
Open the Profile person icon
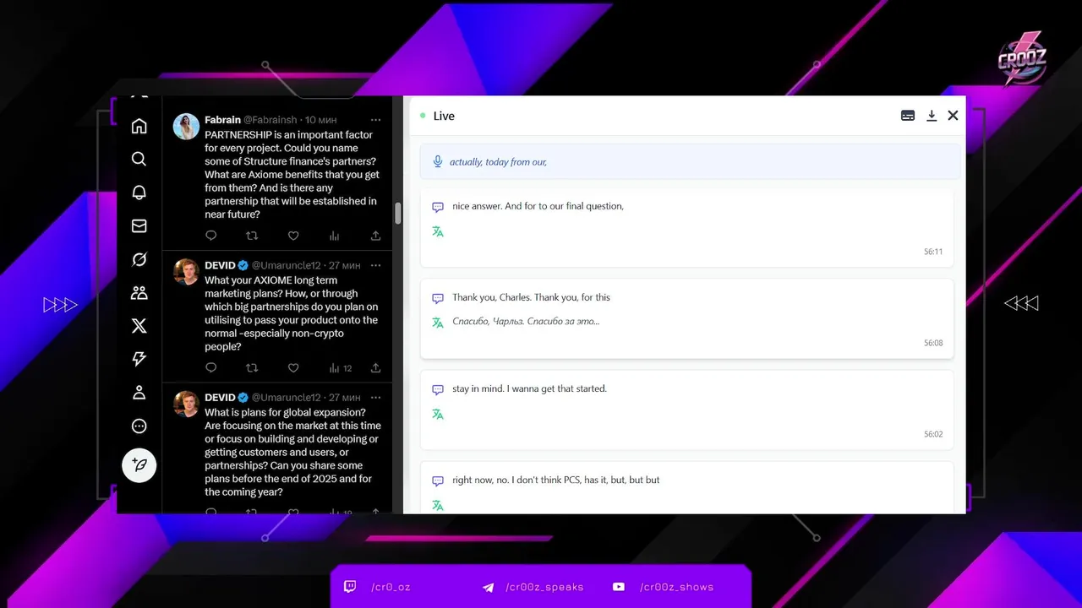tap(139, 393)
